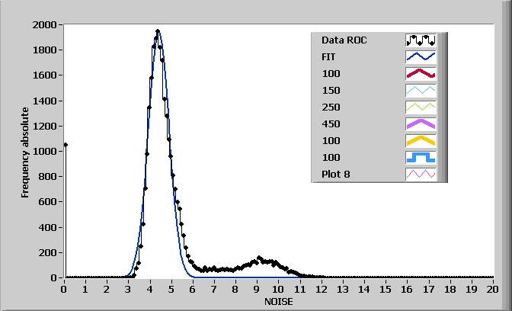
Task: Click the peak data point of the histogram
Action: (x=158, y=32)
